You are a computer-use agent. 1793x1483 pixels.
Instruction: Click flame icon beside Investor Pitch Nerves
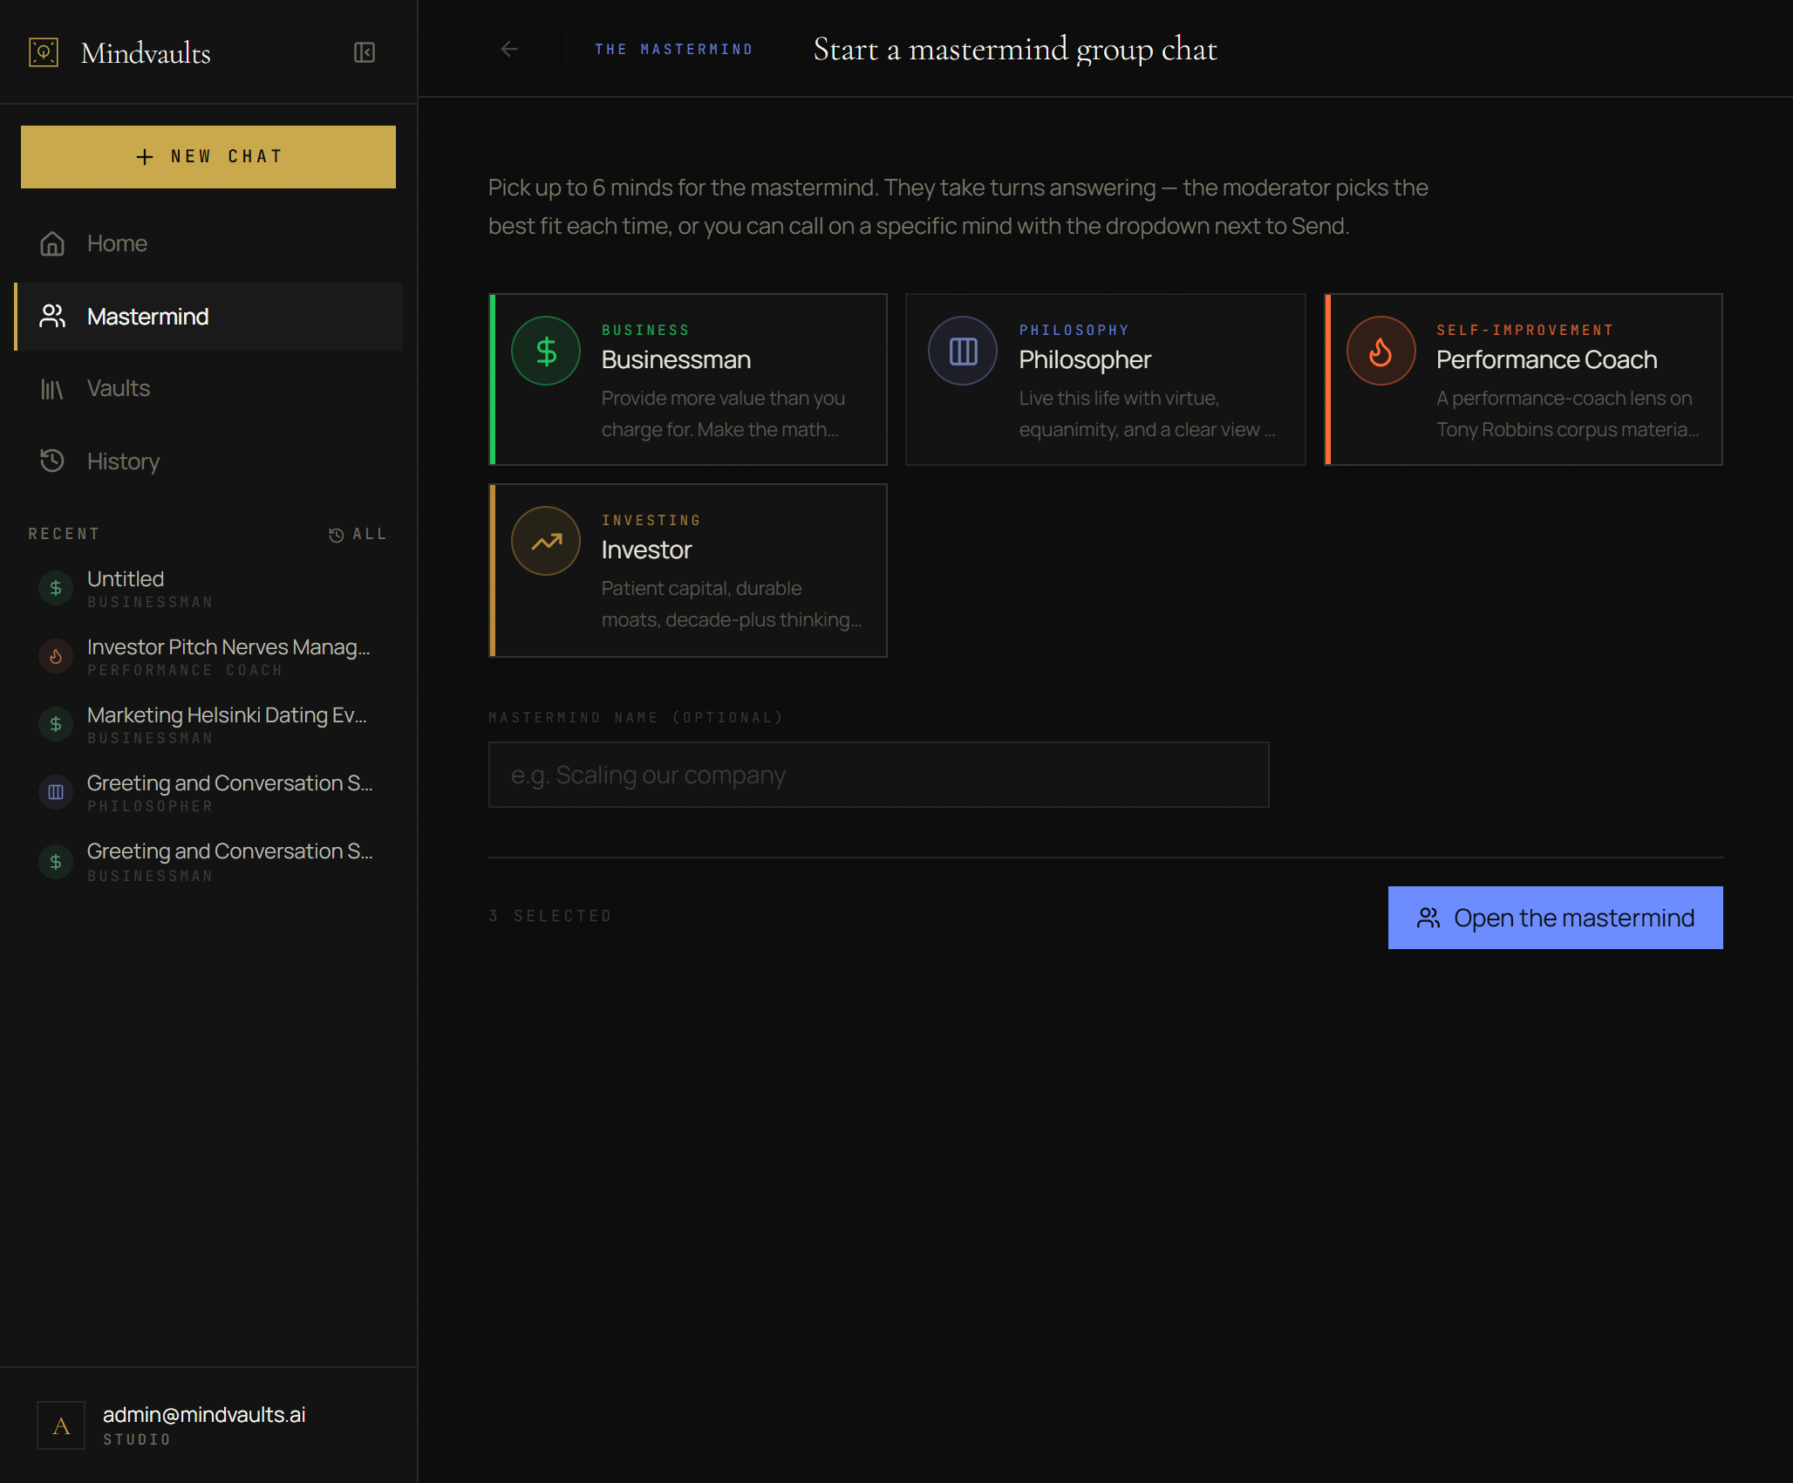(56, 656)
